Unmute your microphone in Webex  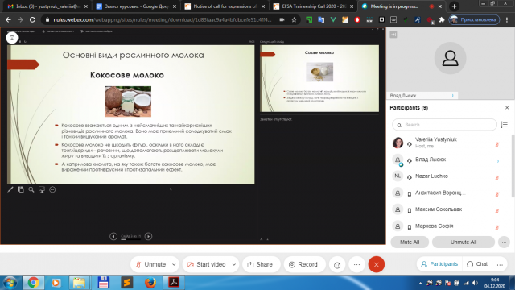tap(151, 264)
